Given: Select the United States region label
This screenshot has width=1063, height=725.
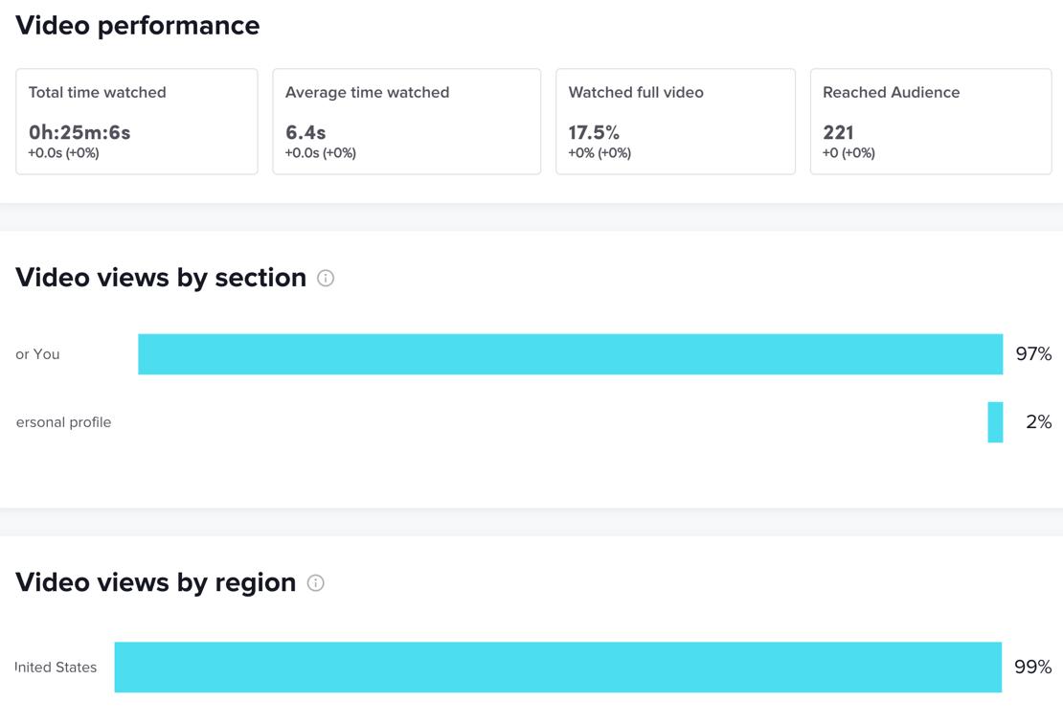Looking at the screenshot, I should click(x=56, y=668).
